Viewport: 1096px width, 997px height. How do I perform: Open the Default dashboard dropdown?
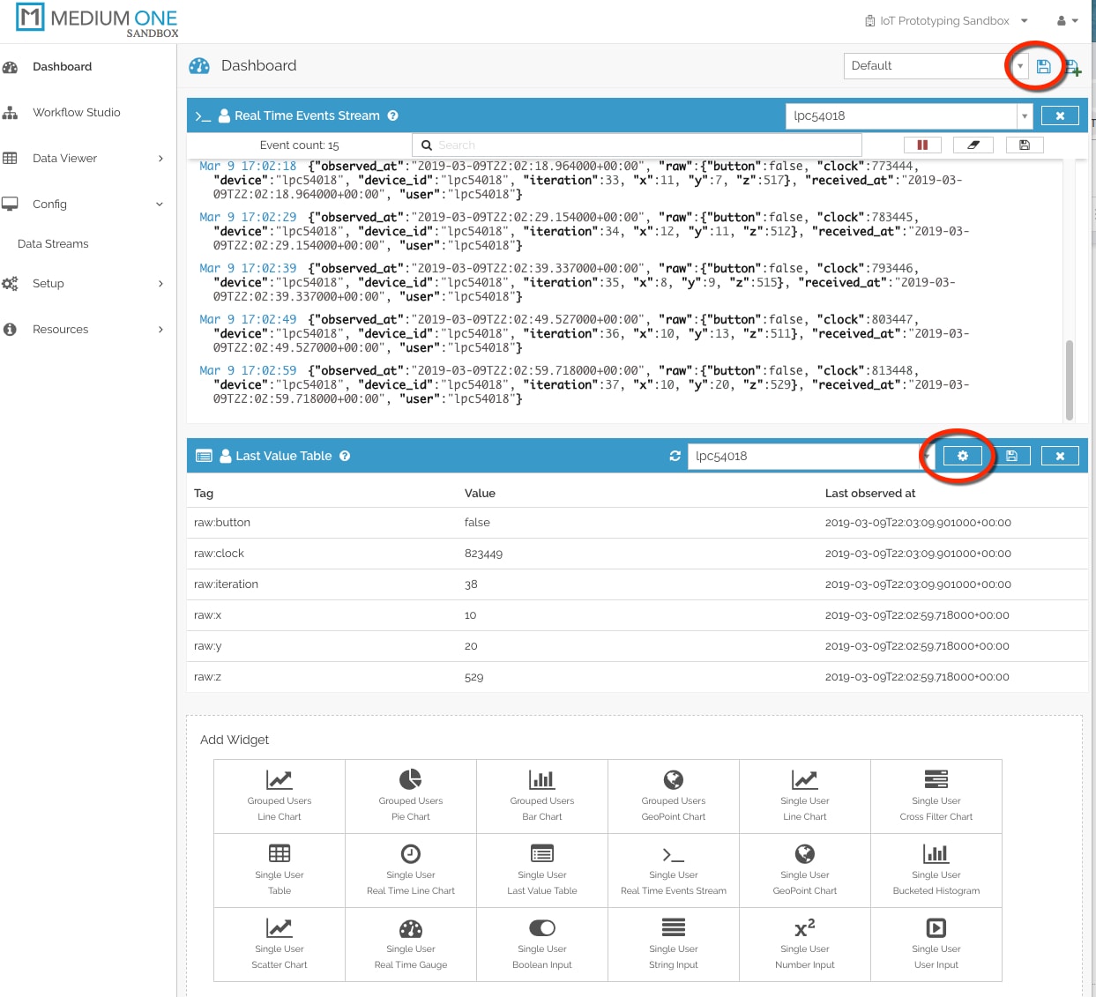(x=1019, y=66)
